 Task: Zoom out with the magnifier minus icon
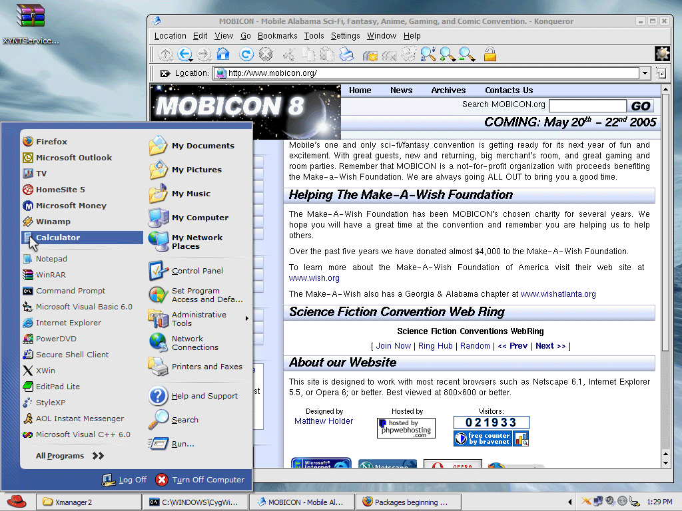point(467,55)
